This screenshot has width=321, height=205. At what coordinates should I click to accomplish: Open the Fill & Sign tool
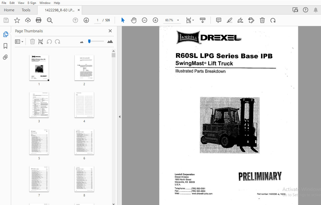coord(240,20)
